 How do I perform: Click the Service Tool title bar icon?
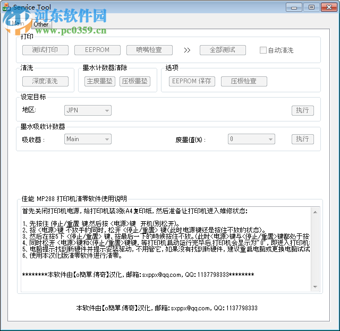click(6, 7)
